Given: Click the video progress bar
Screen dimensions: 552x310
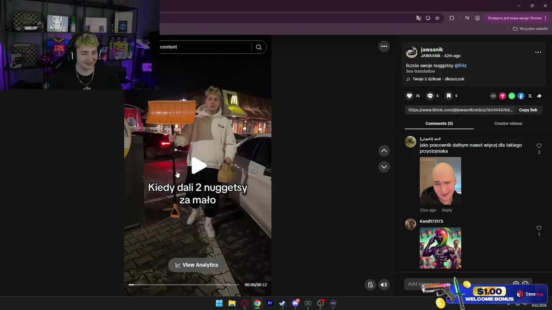Looking at the screenshot, I should [184, 285].
